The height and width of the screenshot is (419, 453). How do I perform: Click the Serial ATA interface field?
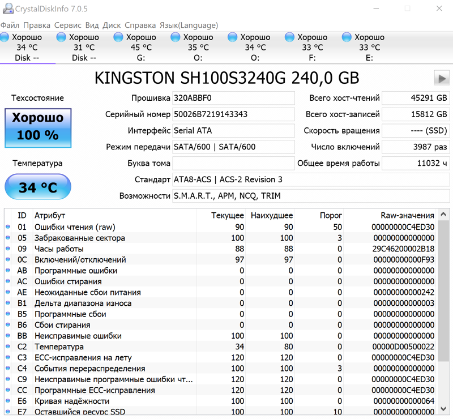233,131
